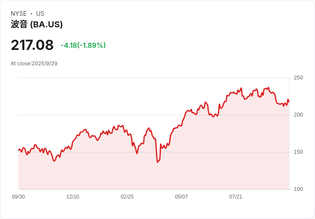The width and height of the screenshot is (315, 219).
Task: Select the 09/30 date on the x-axis
Action: pyautogui.click(x=18, y=197)
